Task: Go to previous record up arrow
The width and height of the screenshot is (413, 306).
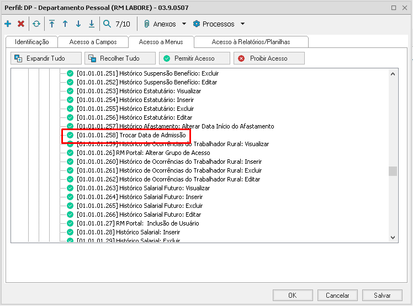Action: [x=65, y=24]
